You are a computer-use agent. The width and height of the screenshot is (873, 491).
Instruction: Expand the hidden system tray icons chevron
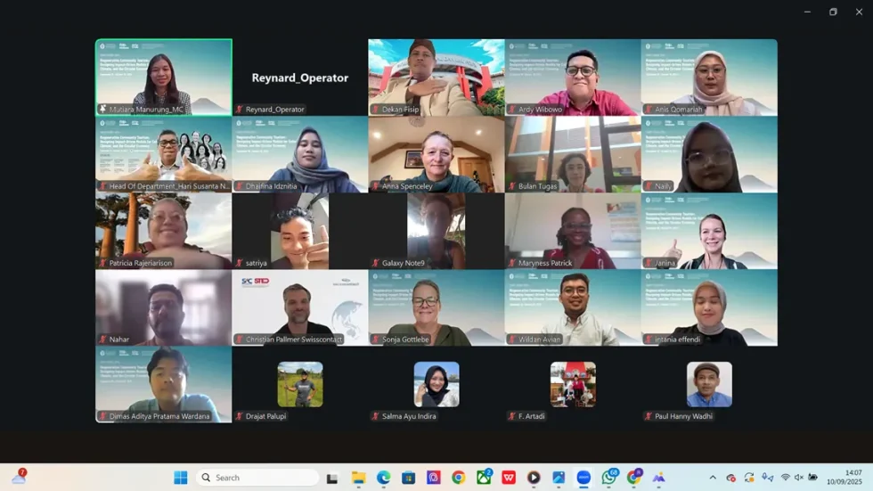(713, 478)
